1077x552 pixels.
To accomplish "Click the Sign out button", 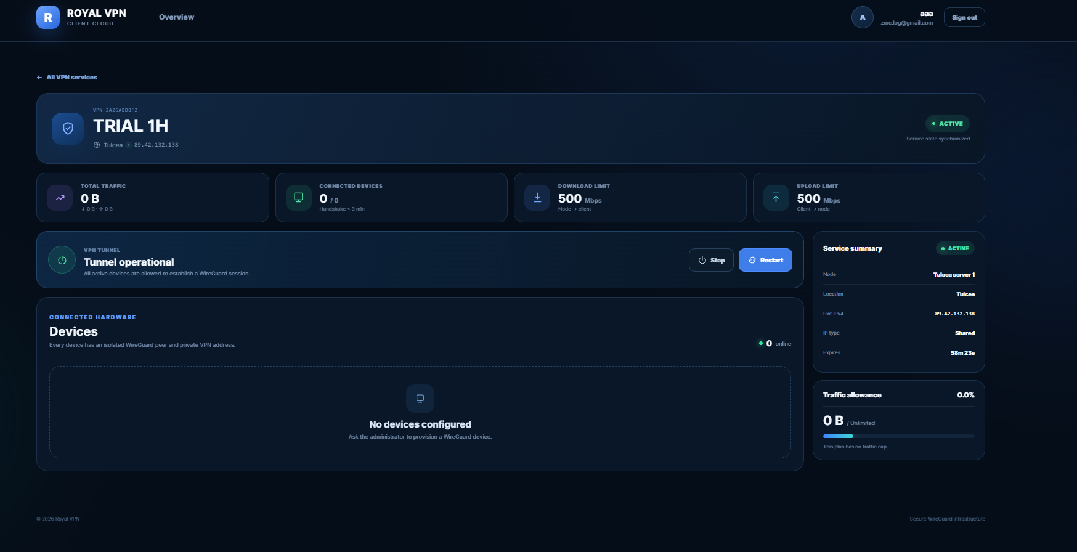I will (x=964, y=17).
